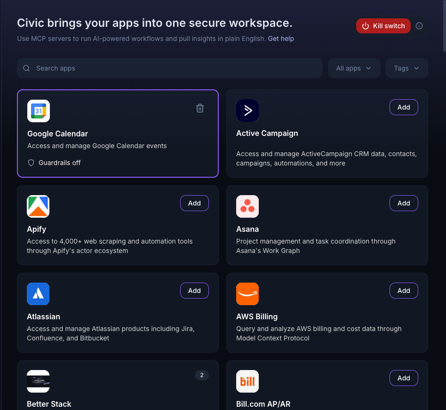Delete Google Calendar with the trash icon
Viewport: 446px width, 410px height.
pos(200,108)
